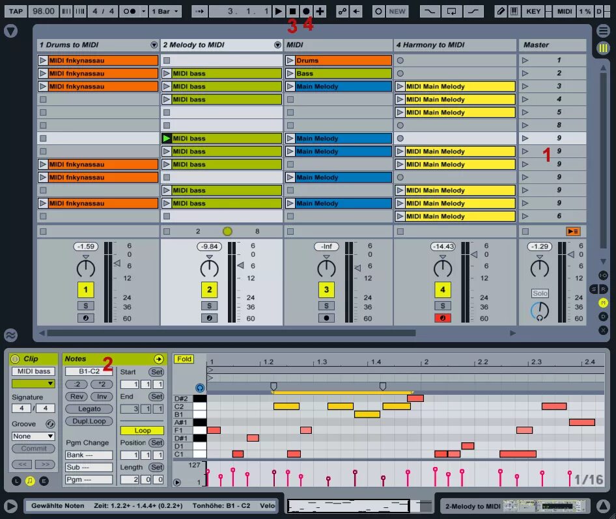Toggle the track 3 activator button
Image resolution: width=616 pixels, height=519 pixels.
326,290
